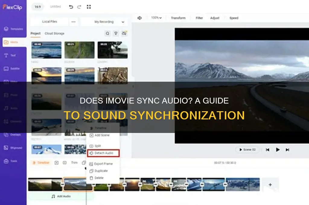Open the BKground panel in sidebar
The height and width of the screenshot is (205, 309).
pos(13,148)
